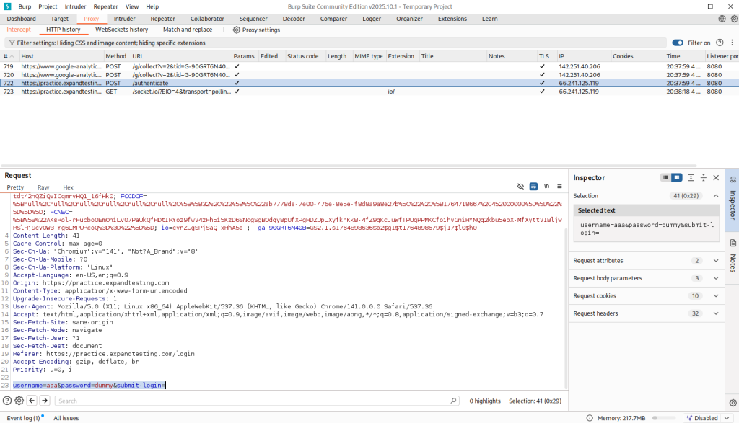This screenshot has height=423, width=739.
Task: Show the \n non-printable characters button
Action: 546,186
